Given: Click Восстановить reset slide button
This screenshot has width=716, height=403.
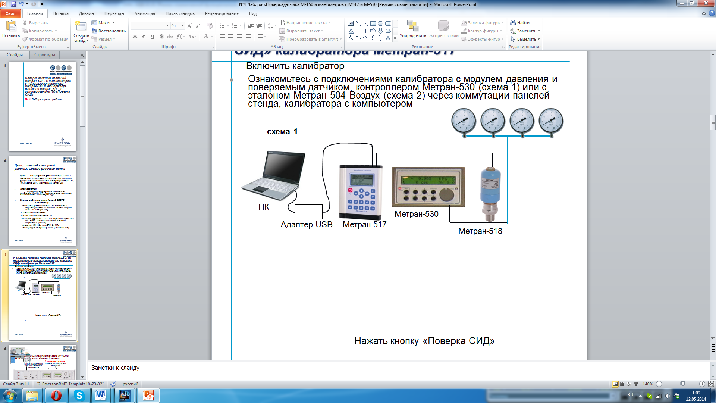Looking at the screenshot, I should (x=109, y=31).
